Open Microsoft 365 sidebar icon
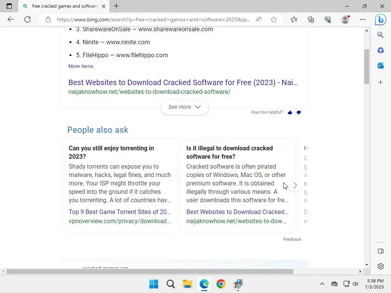 tap(380, 50)
